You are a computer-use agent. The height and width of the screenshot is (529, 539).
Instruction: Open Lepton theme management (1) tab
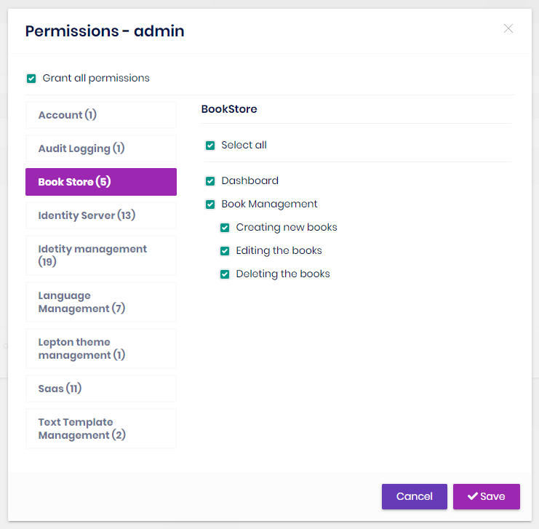click(101, 349)
